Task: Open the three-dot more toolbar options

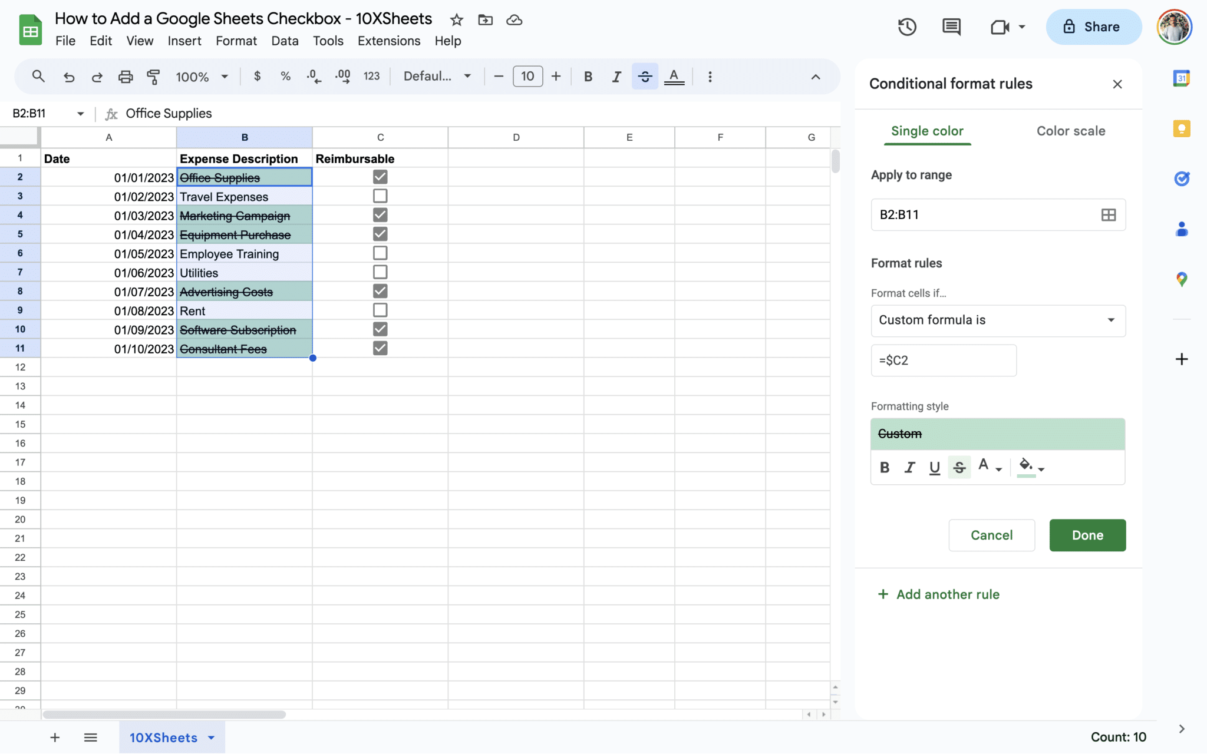Action: tap(710, 77)
